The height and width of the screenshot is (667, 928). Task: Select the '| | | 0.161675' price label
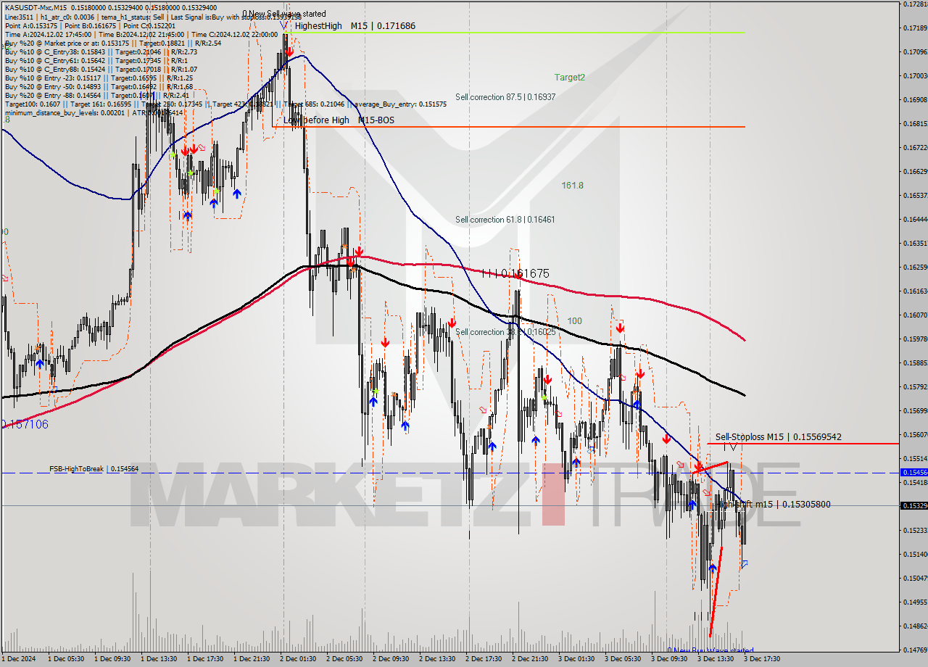(x=515, y=273)
